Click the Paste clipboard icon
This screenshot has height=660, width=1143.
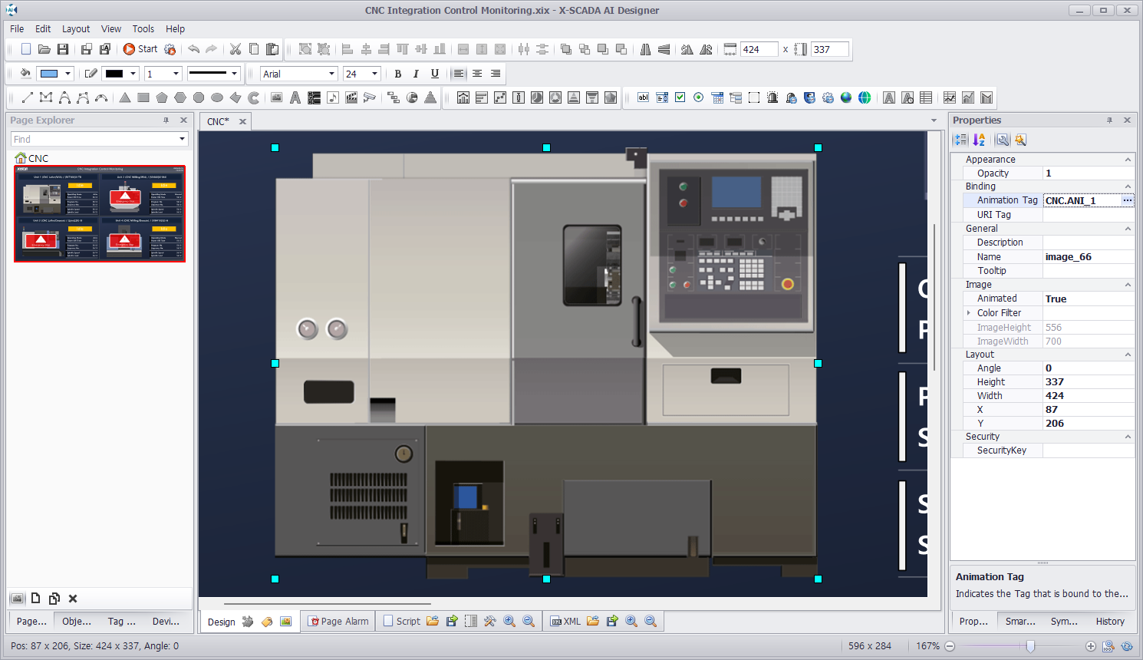tap(272, 49)
